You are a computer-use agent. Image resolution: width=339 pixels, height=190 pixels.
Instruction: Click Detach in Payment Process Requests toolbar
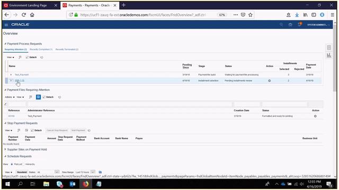coord(31,58)
